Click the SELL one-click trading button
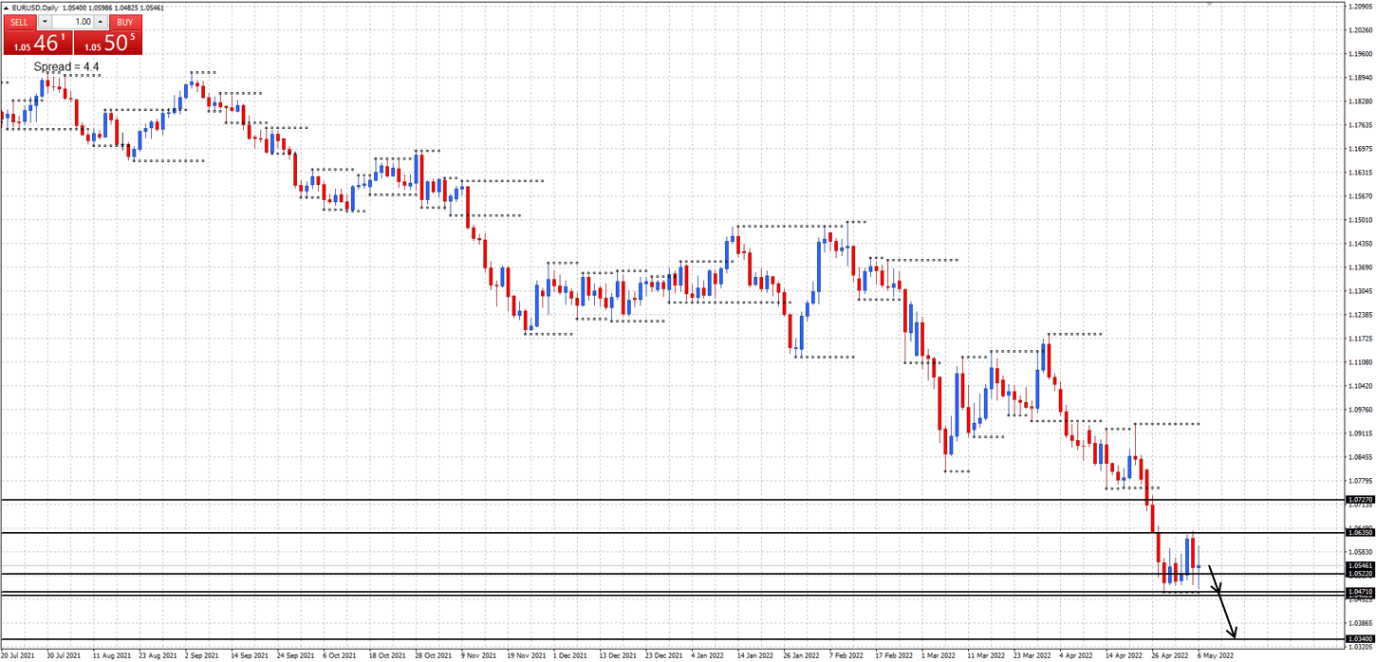This screenshot has width=1376, height=662. click(19, 22)
